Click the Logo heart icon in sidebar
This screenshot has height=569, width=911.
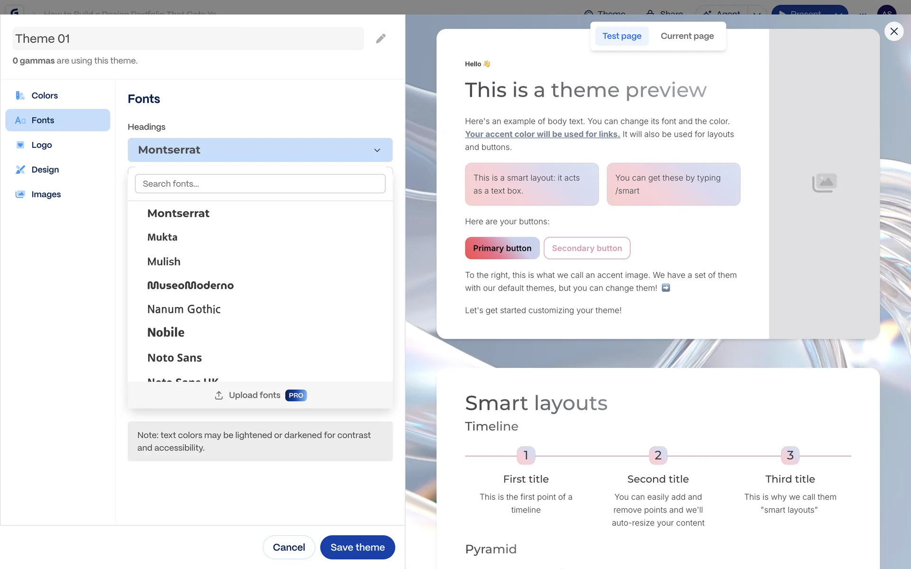(x=20, y=145)
